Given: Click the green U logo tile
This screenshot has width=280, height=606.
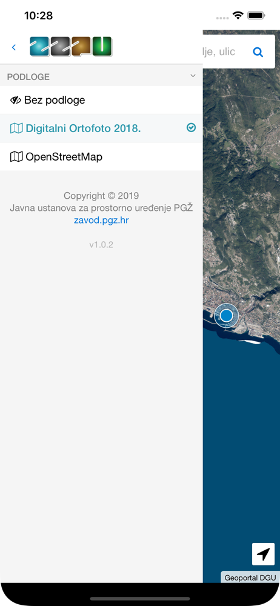Looking at the screenshot, I should point(102,47).
